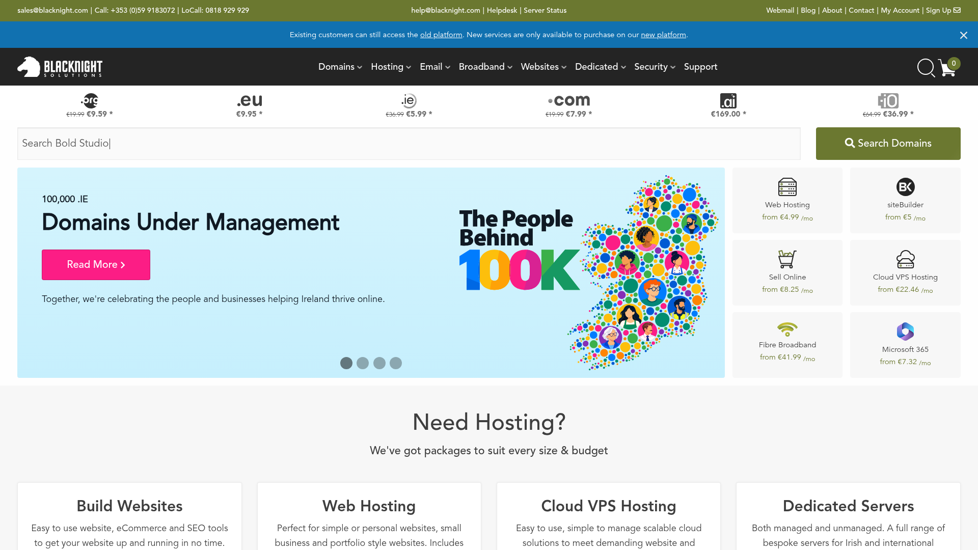This screenshot has width=978, height=550.
Task: Open the Webmail link
Action: pos(780,10)
